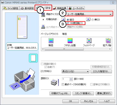Open the 出力用紙サイズ dropdown
117x105 pixels.
89,27
